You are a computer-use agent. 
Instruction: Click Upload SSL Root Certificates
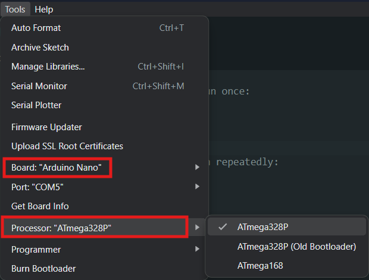[67, 146]
